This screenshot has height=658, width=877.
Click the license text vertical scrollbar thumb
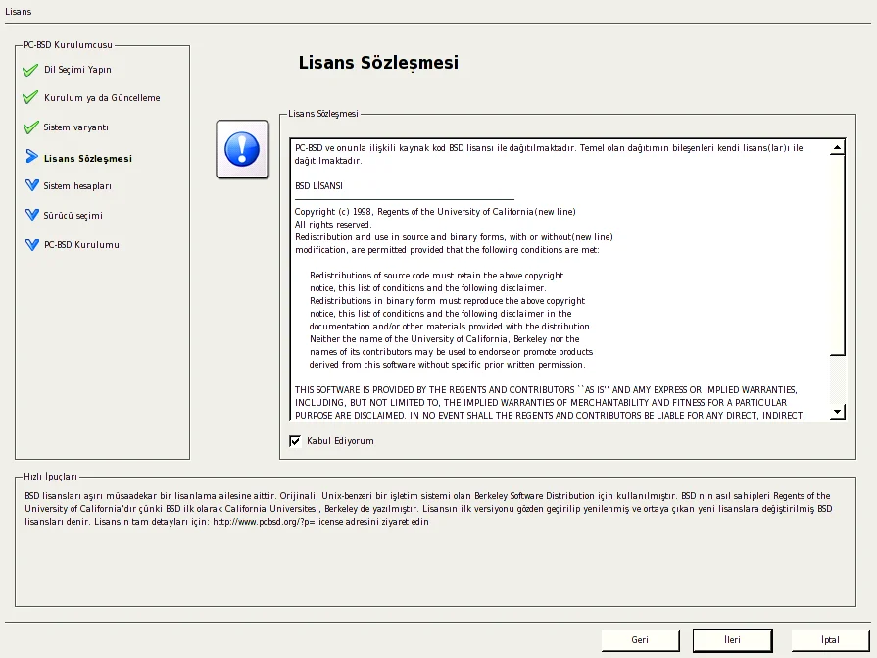[837, 255]
